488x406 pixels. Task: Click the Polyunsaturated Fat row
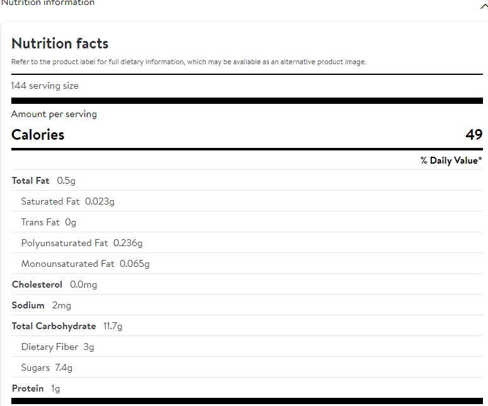82,243
